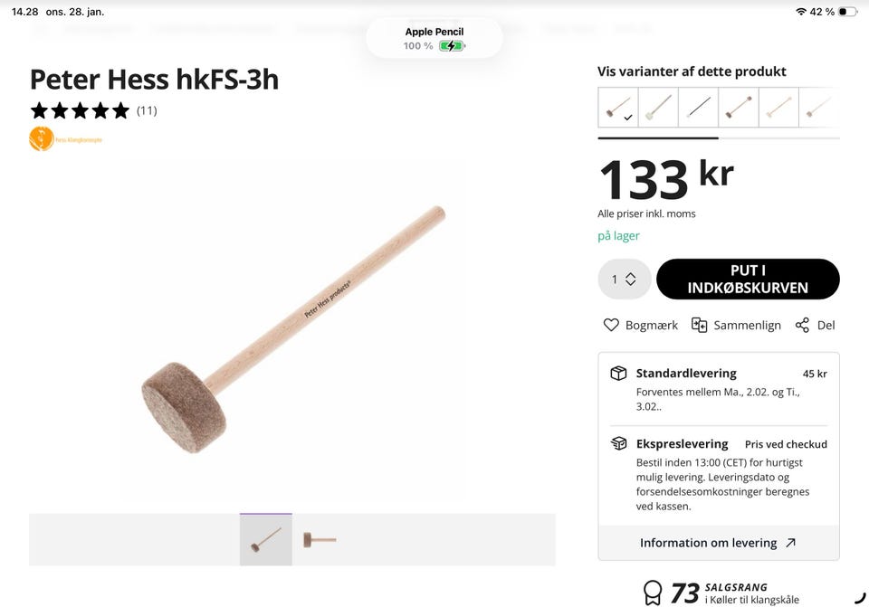
Task: Click the Bogmærk heart icon
Action: [x=611, y=325]
